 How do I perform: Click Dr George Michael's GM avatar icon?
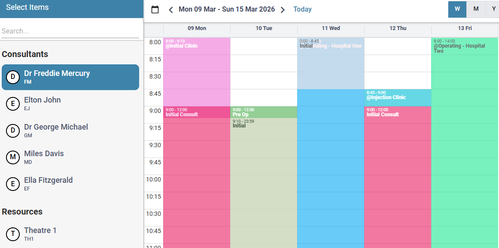[12, 130]
